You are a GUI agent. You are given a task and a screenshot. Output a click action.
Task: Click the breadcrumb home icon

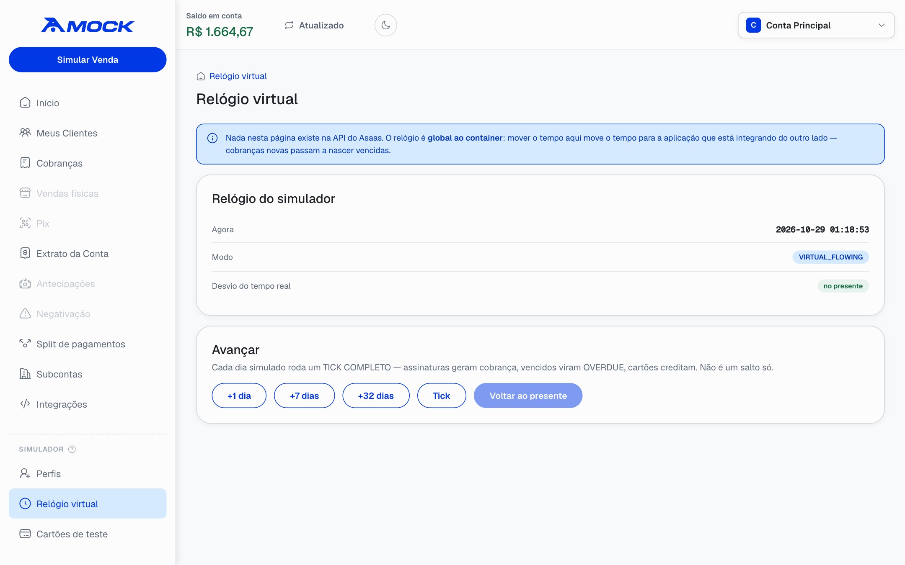(x=201, y=76)
